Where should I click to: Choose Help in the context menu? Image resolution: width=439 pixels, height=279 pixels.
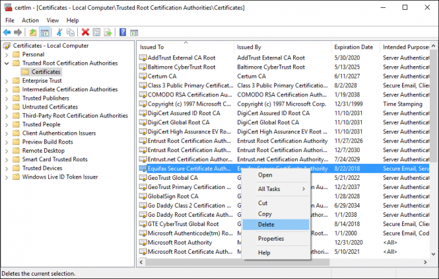point(276,253)
